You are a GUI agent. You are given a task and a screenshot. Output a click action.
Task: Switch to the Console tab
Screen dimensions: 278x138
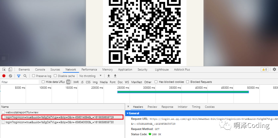[40, 69]
